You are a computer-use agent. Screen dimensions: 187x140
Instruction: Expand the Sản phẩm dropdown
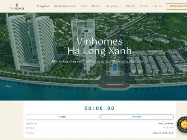113,6
